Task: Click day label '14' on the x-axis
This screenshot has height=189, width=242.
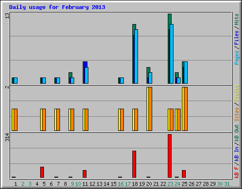Action: pyautogui.click(x=106, y=184)
